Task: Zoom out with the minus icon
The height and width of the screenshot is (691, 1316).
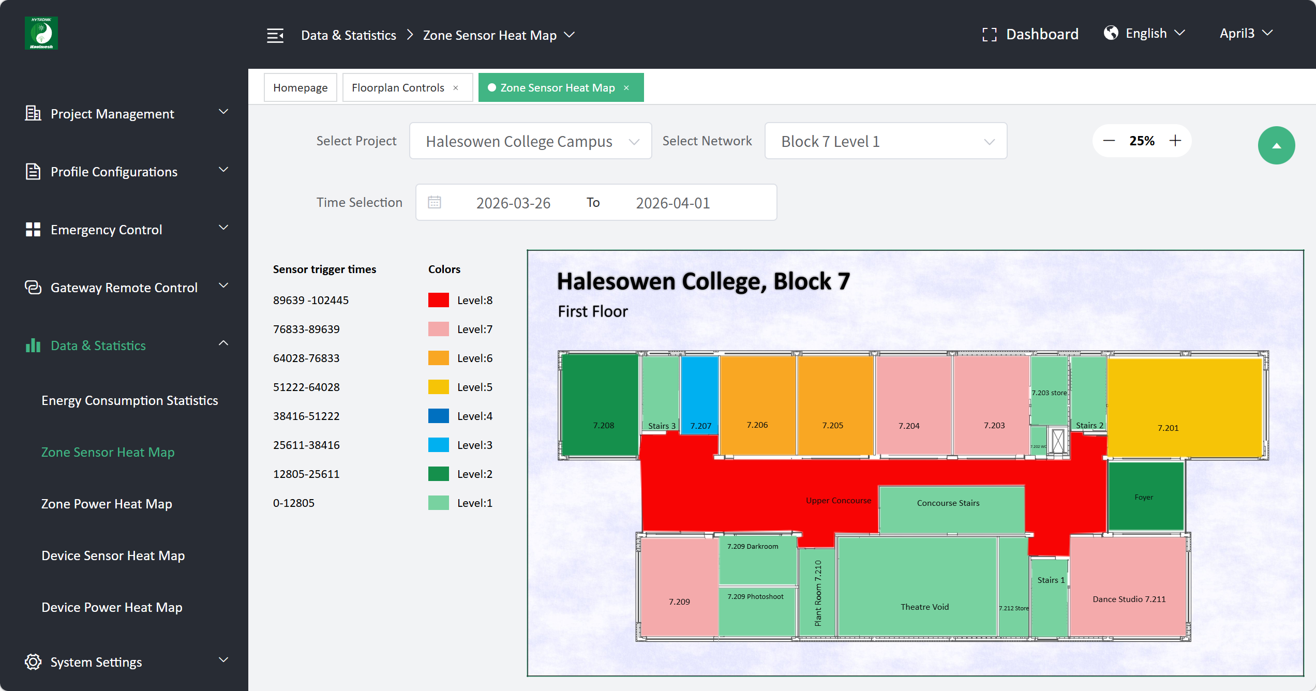Action: (1109, 141)
